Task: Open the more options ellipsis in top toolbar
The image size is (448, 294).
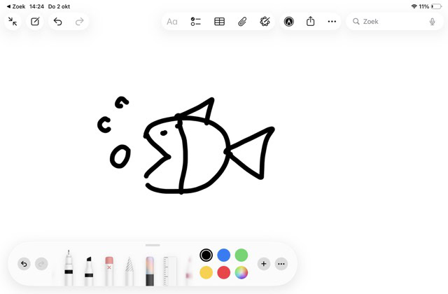Action: tap(332, 22)
